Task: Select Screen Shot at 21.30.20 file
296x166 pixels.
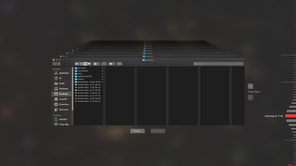Action: coord(89,90)
